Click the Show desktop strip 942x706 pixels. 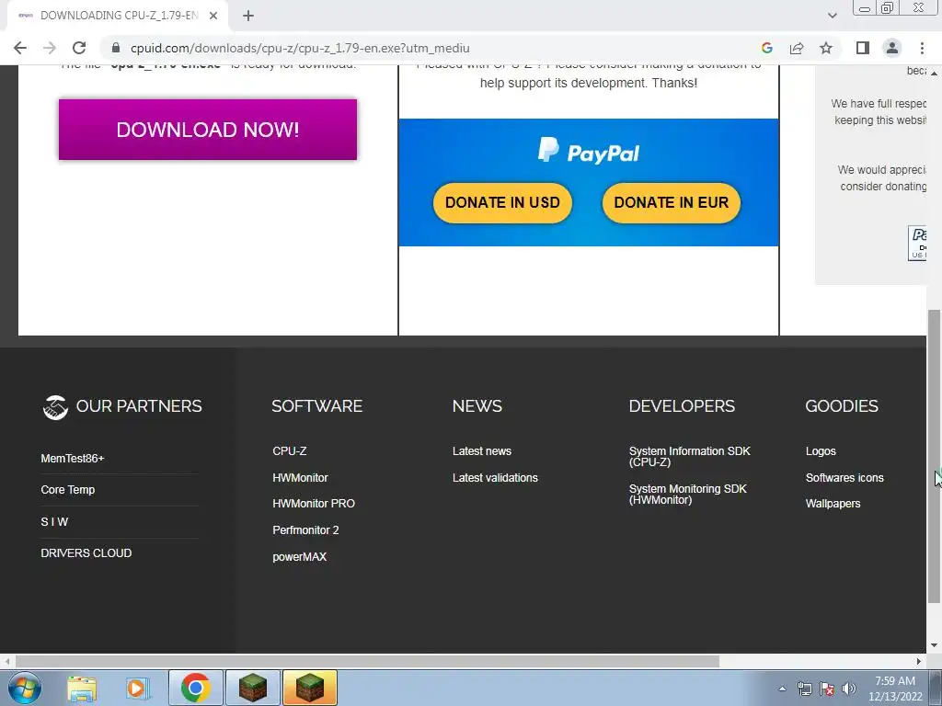point(936,688)
